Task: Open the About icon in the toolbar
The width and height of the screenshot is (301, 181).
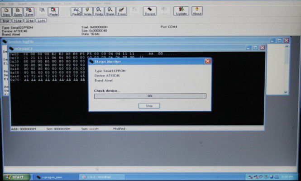Action: click(x=197, y=11)
